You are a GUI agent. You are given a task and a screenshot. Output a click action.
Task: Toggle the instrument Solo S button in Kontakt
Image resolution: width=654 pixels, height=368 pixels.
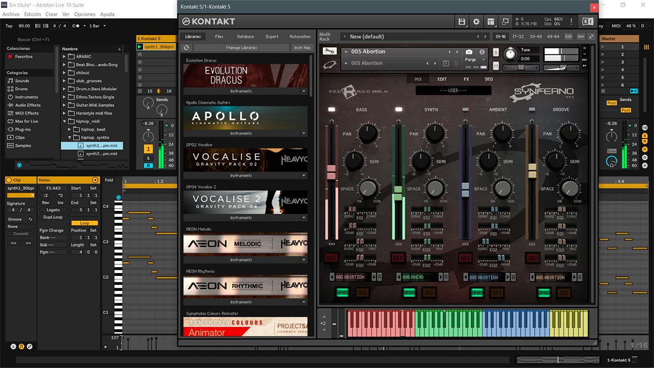[496, 52]
